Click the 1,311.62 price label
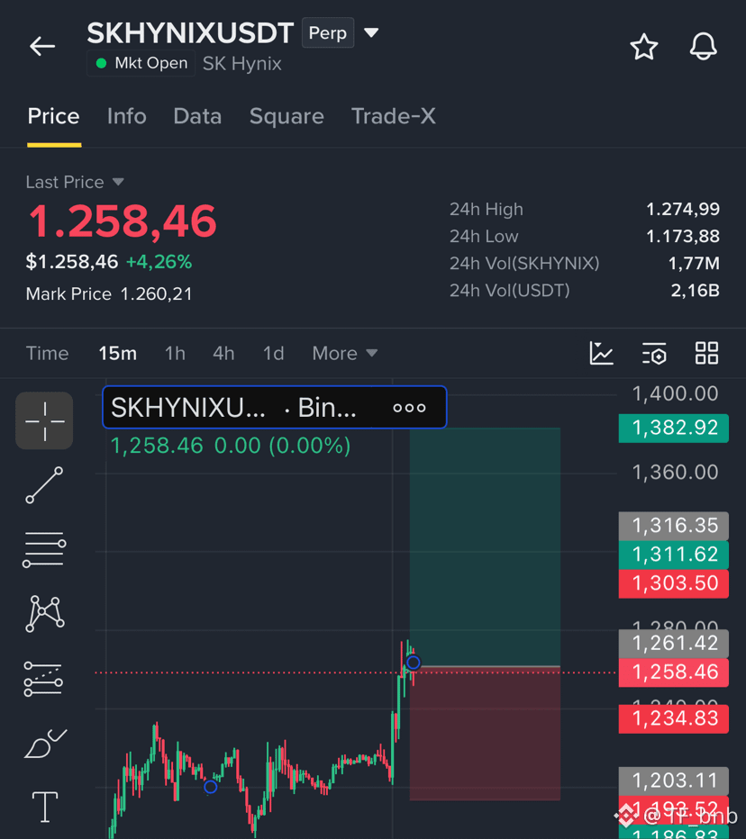 click(674, 555)
